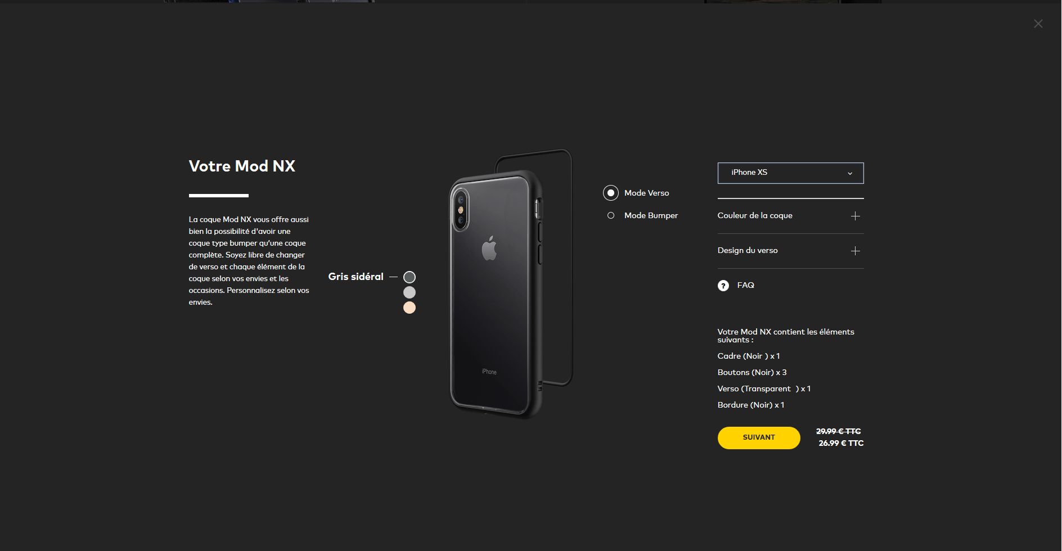Select the Mode Verso radio button
The width and height of the screenshot is (1062, 551).
611,193
